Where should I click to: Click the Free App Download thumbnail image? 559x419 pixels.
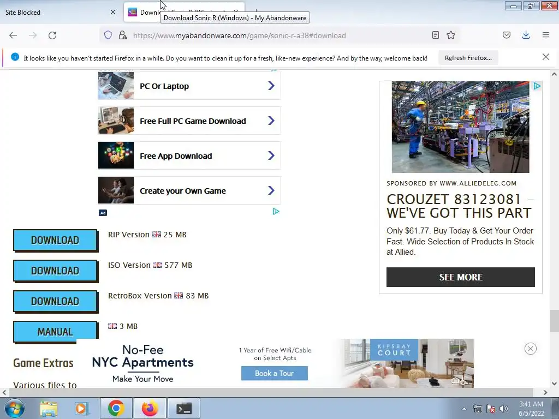click(x=116, y=155)
